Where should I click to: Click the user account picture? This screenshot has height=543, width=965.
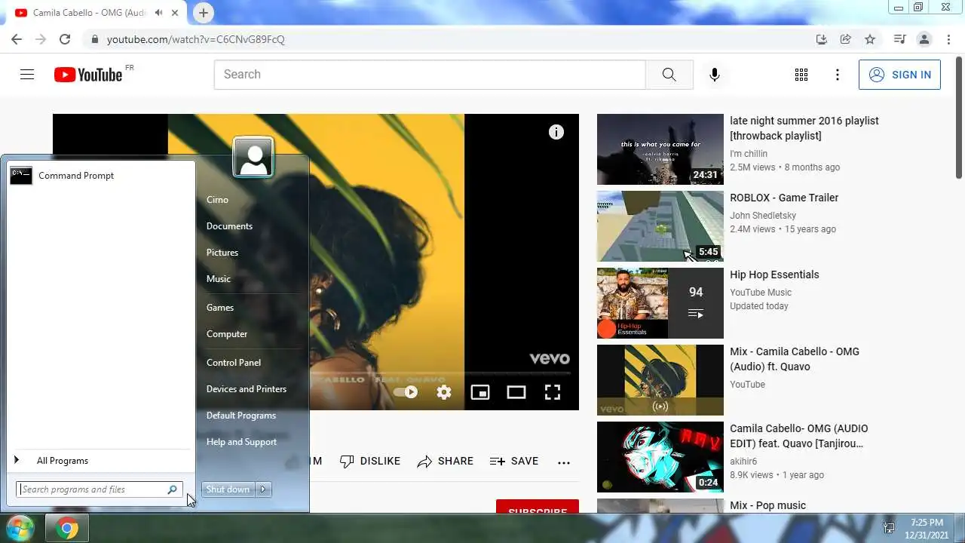tap(253, 157)
